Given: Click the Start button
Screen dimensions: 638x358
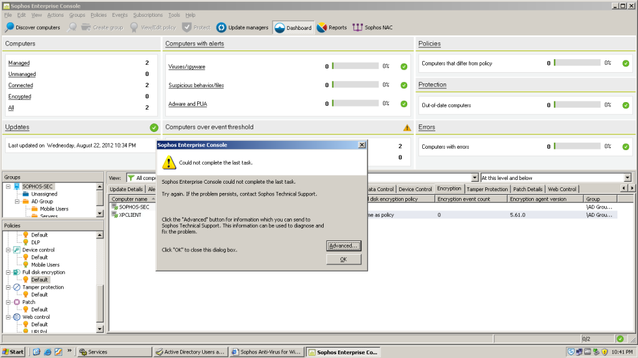Looking at the screenshot, I should click(13, 352).
